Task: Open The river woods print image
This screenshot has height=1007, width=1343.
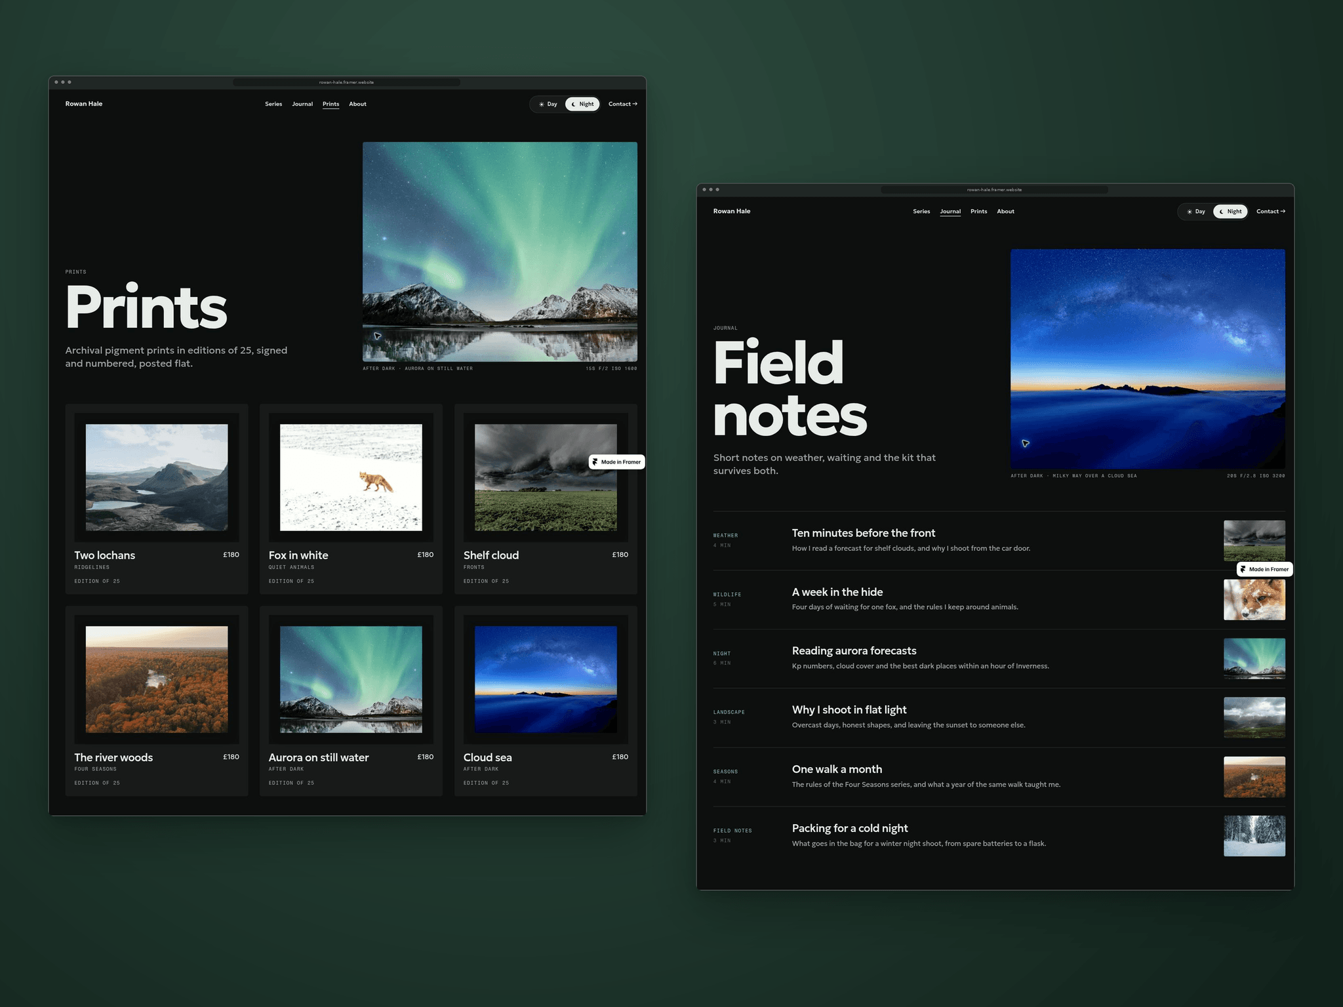Action: [157, 679]
